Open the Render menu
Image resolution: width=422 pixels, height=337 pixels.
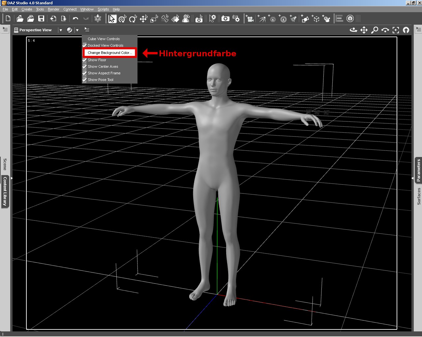point(53,9)
